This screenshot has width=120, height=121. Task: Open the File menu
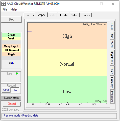pos(5,9)
